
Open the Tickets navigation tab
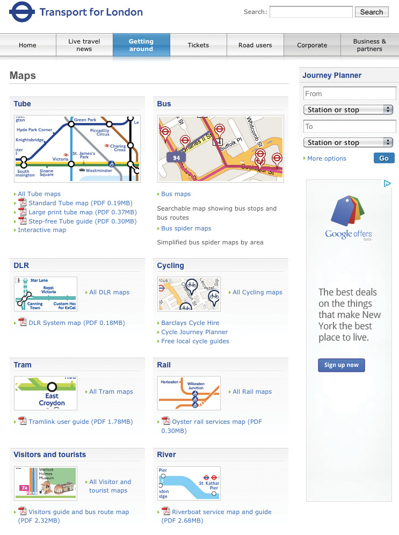tap(198, 45)
